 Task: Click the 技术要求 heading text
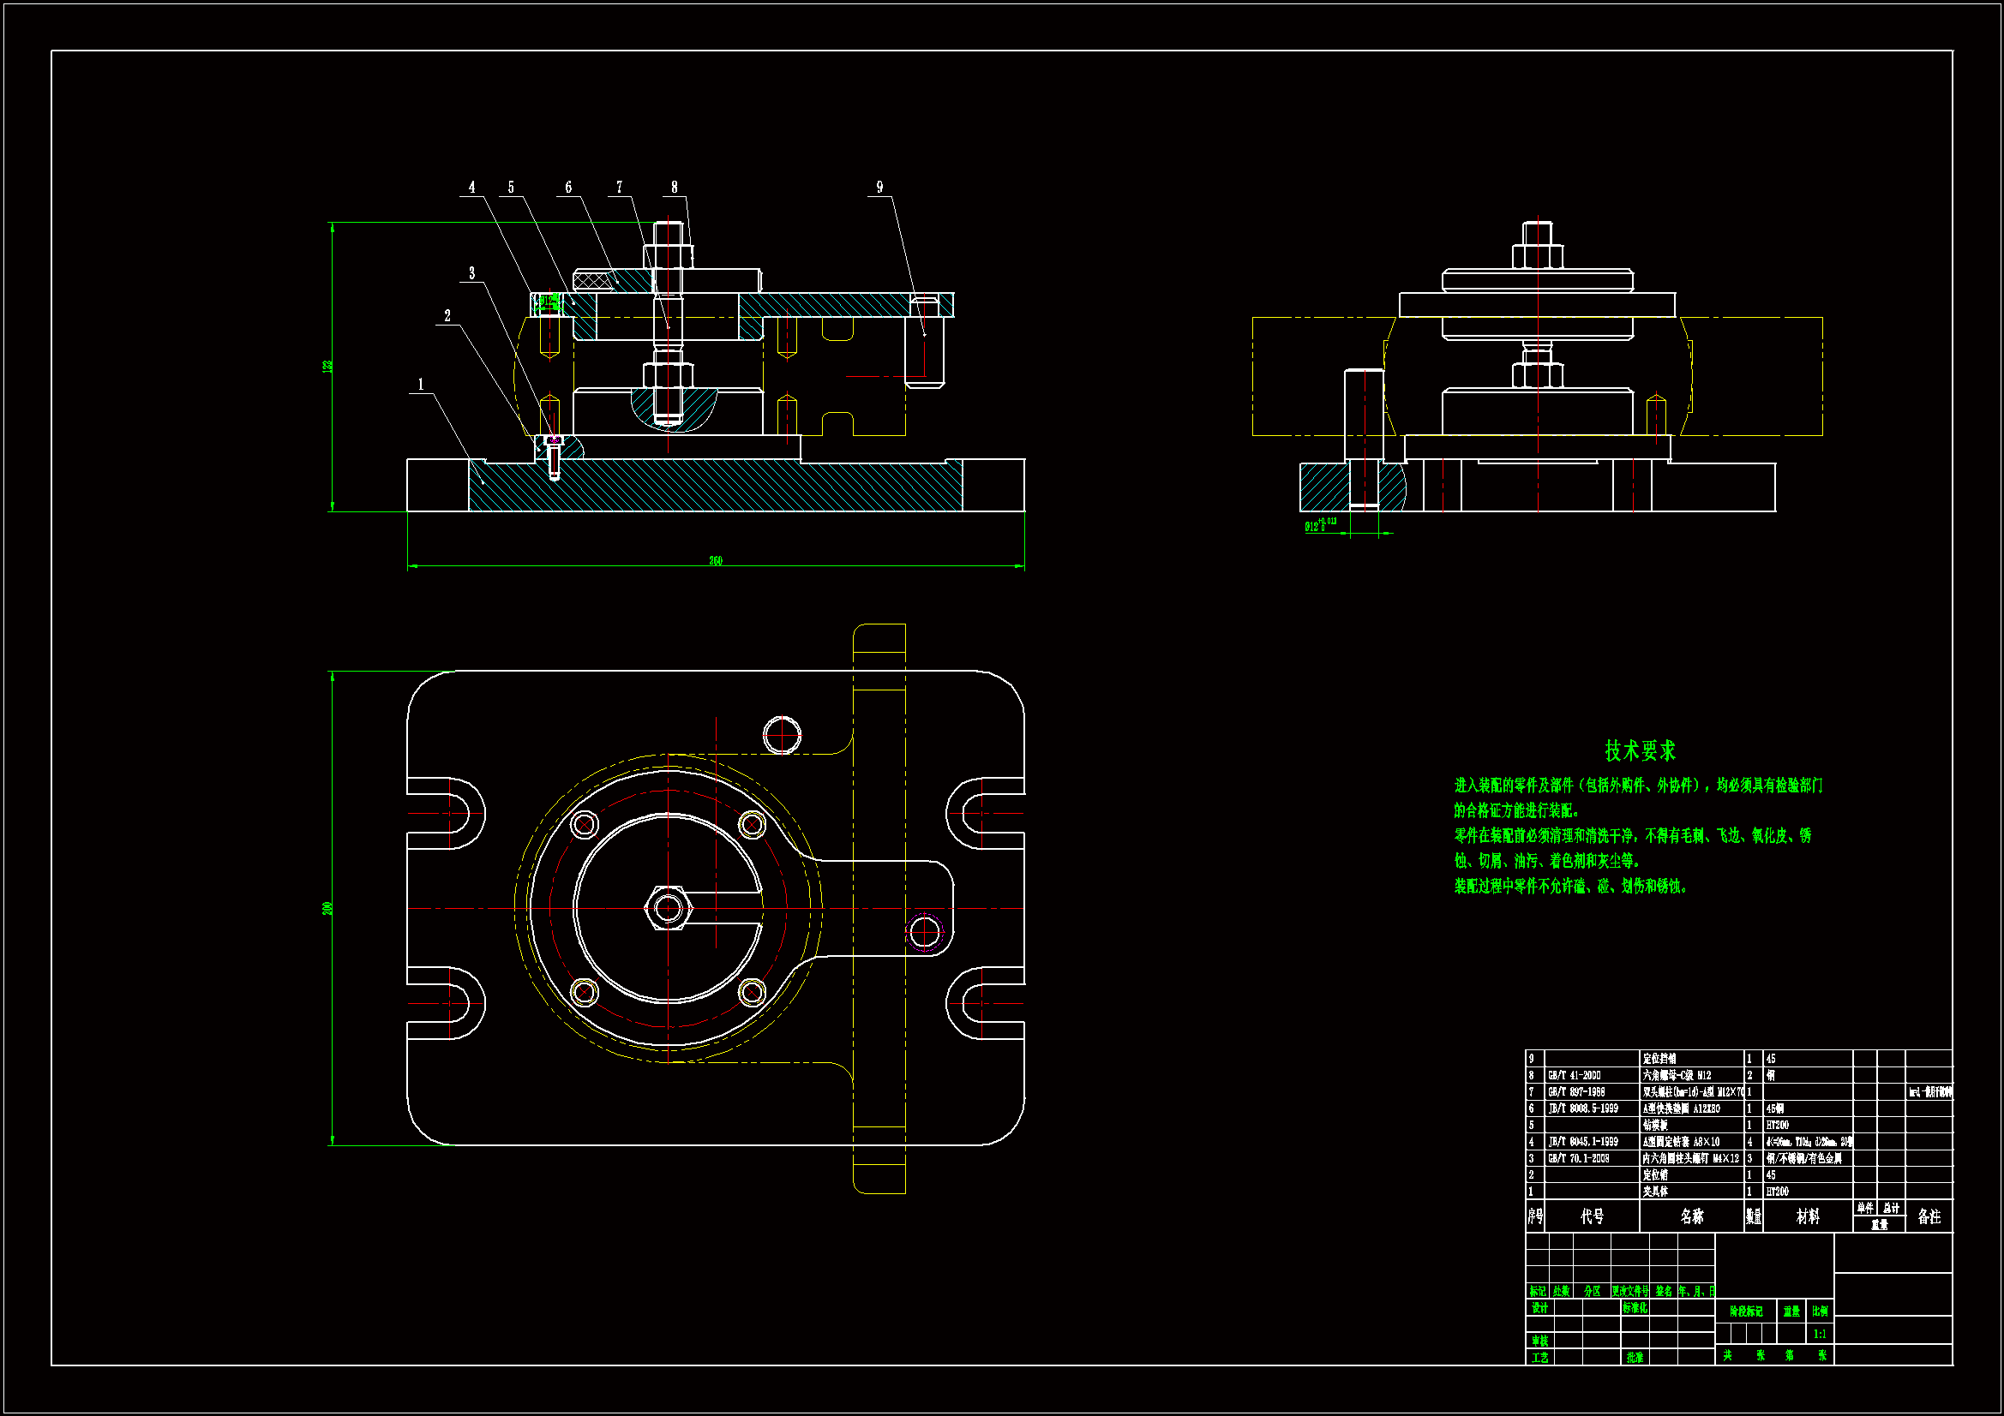coord(1639,750)
